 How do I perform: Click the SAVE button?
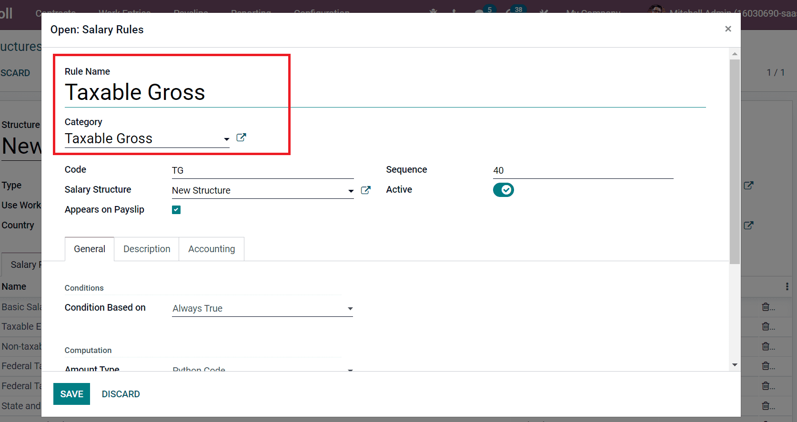click(71, 394)
